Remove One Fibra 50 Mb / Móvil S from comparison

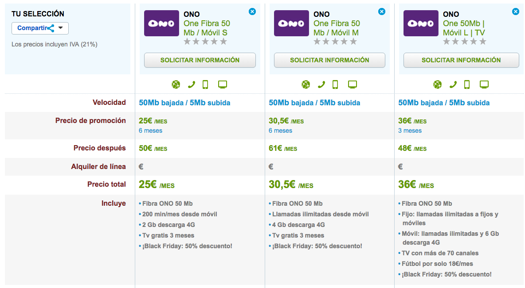tap(252, 12)
